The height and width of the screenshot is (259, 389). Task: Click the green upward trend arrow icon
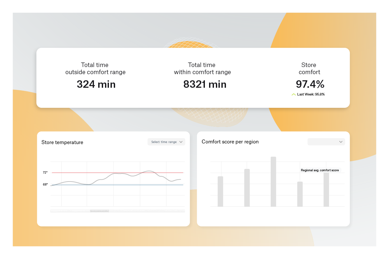coord(293,95)
